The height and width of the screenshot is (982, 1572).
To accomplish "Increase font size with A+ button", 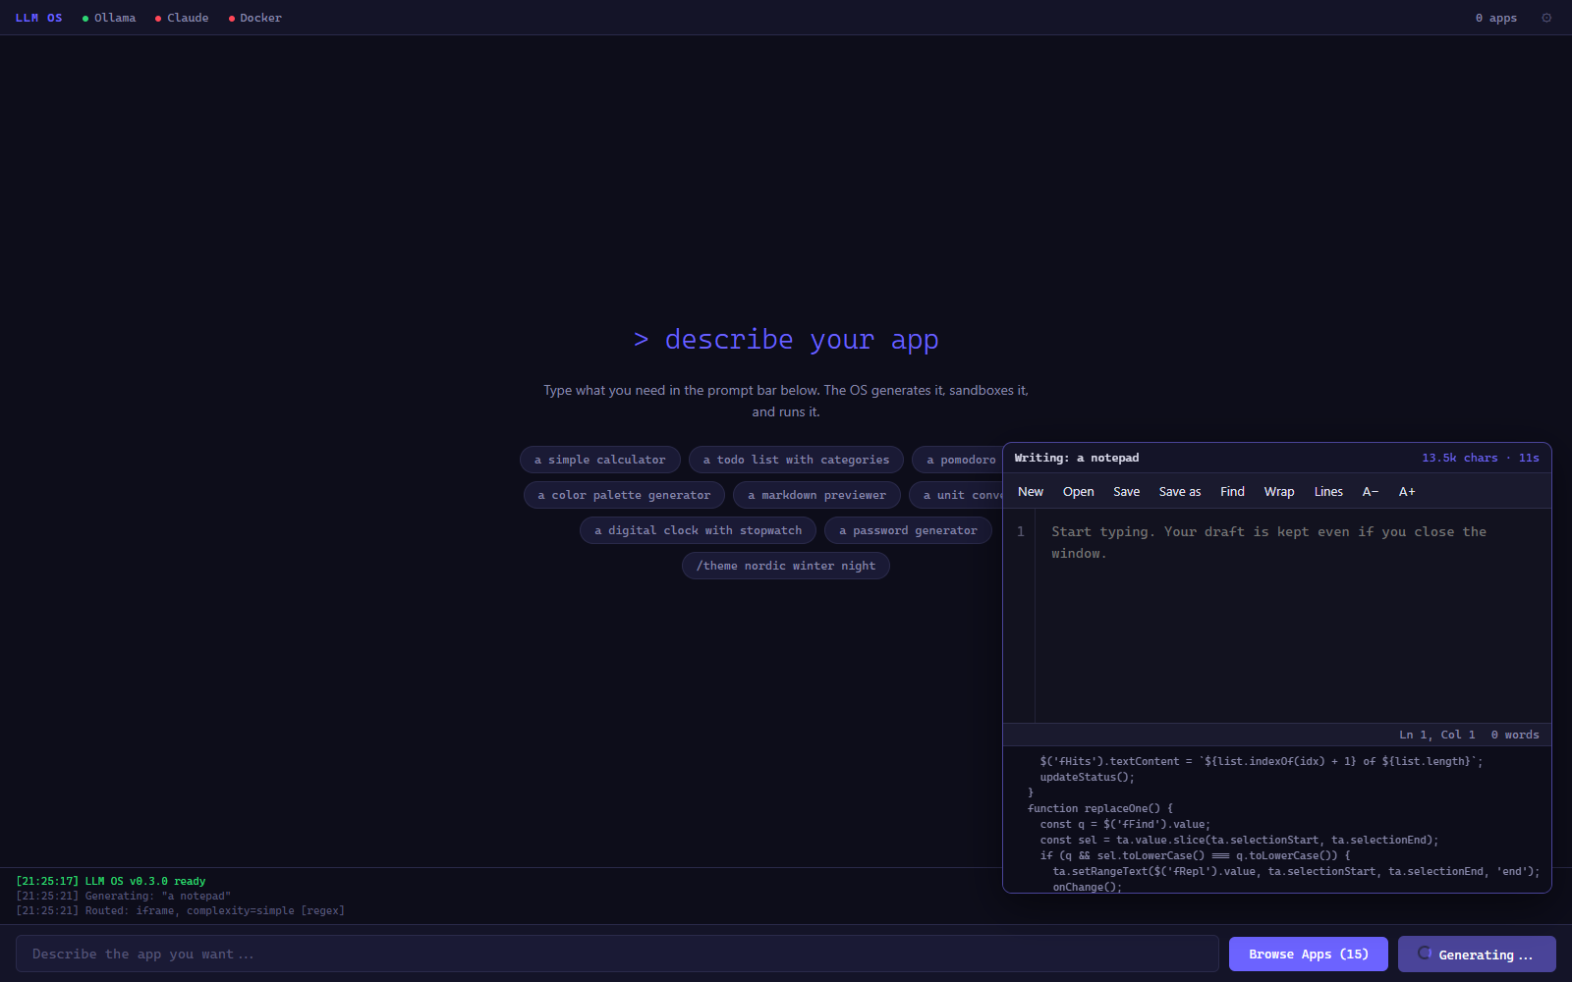I will coord(1407,492).
